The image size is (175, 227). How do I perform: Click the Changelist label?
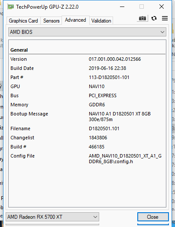pyautogui.click(x=22, y=138)
